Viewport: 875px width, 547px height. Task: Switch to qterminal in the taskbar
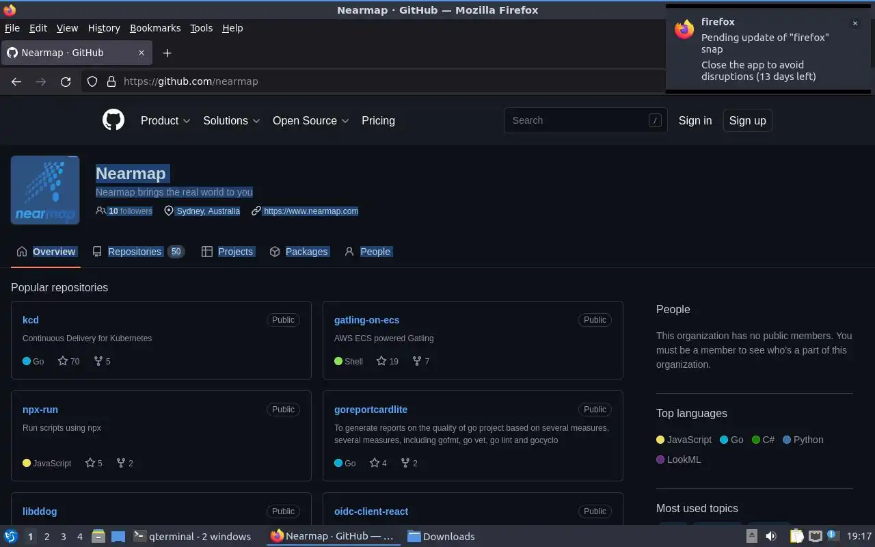pyautogui.click(x=192, y=536)
